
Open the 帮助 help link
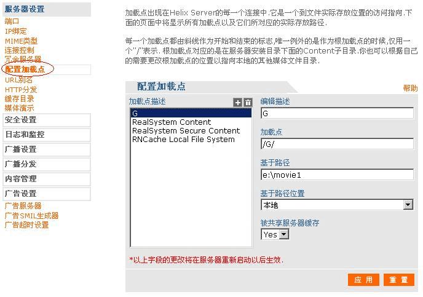coord(410,89)
